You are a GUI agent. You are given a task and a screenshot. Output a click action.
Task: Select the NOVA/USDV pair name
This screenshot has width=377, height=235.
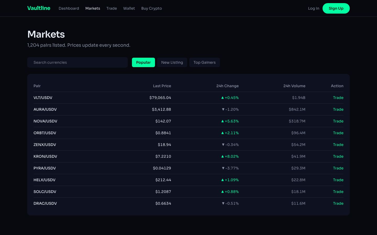click(x=45, y=121)
